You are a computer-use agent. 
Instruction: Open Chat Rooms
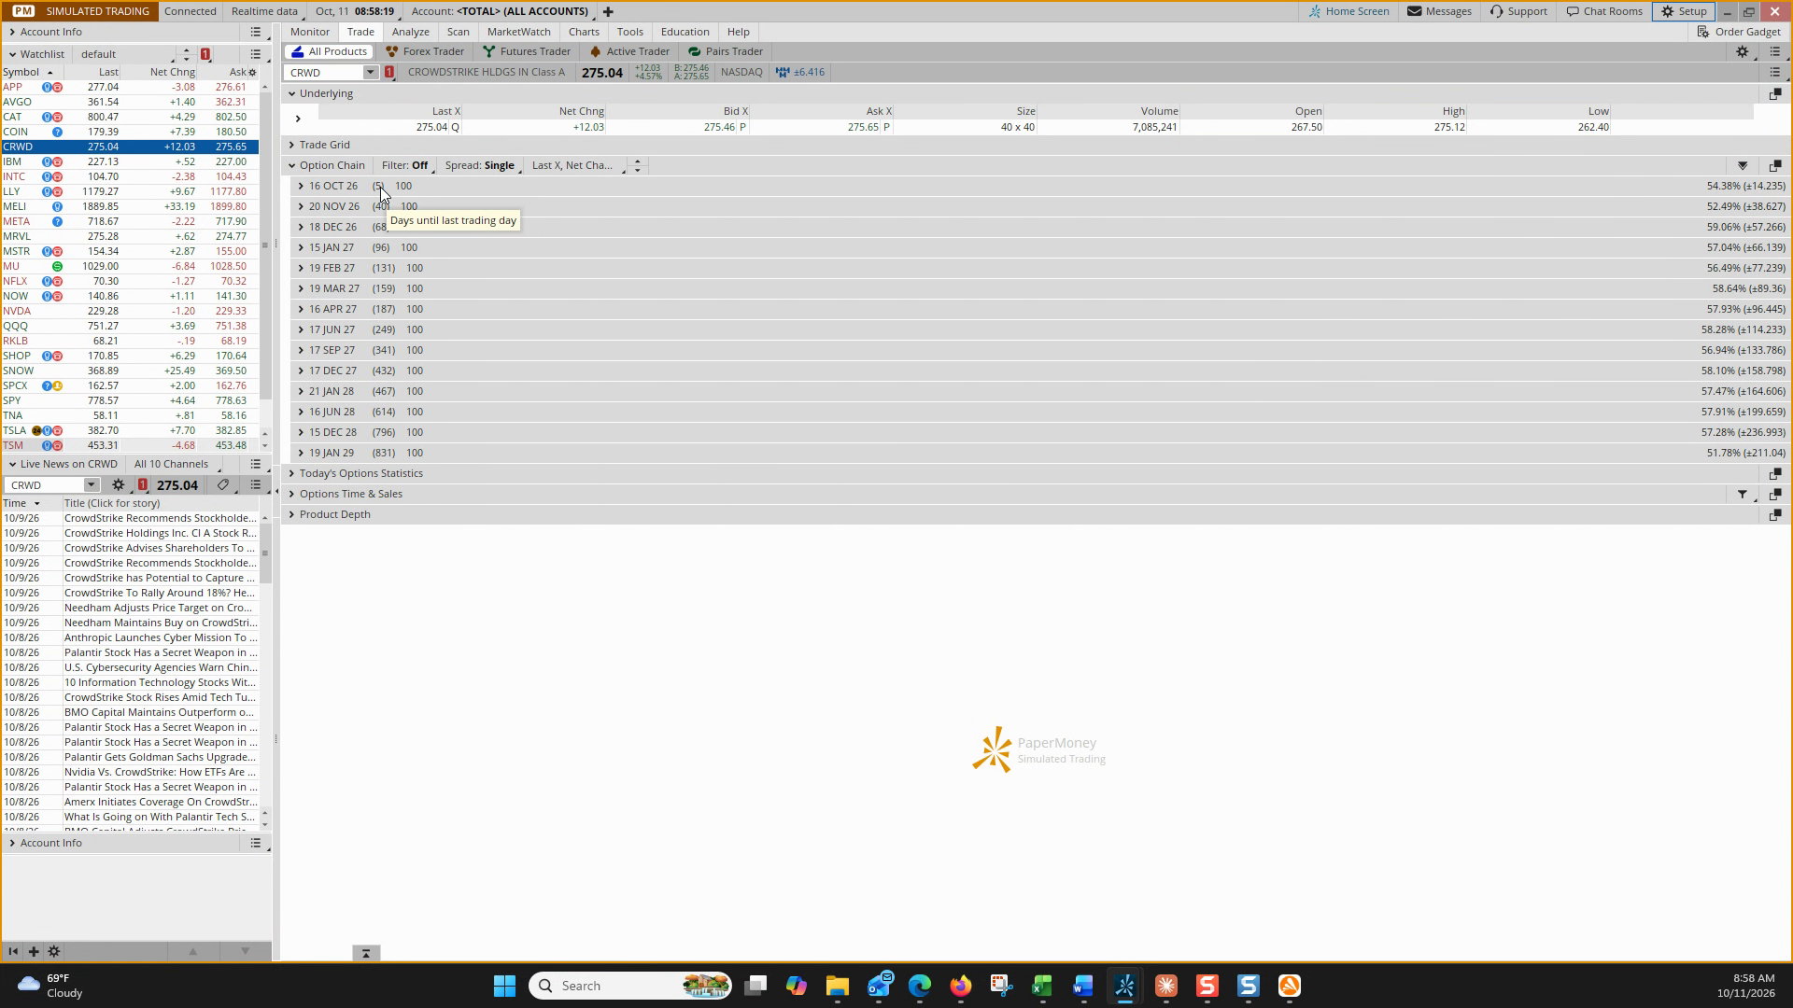[1604, 12]
